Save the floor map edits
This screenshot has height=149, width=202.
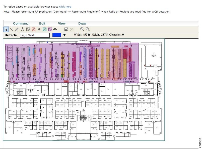[66, 29]
